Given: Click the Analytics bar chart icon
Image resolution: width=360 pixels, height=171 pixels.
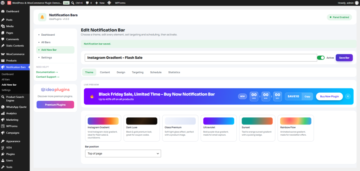Looking at the screenshot, I should 3,113.
